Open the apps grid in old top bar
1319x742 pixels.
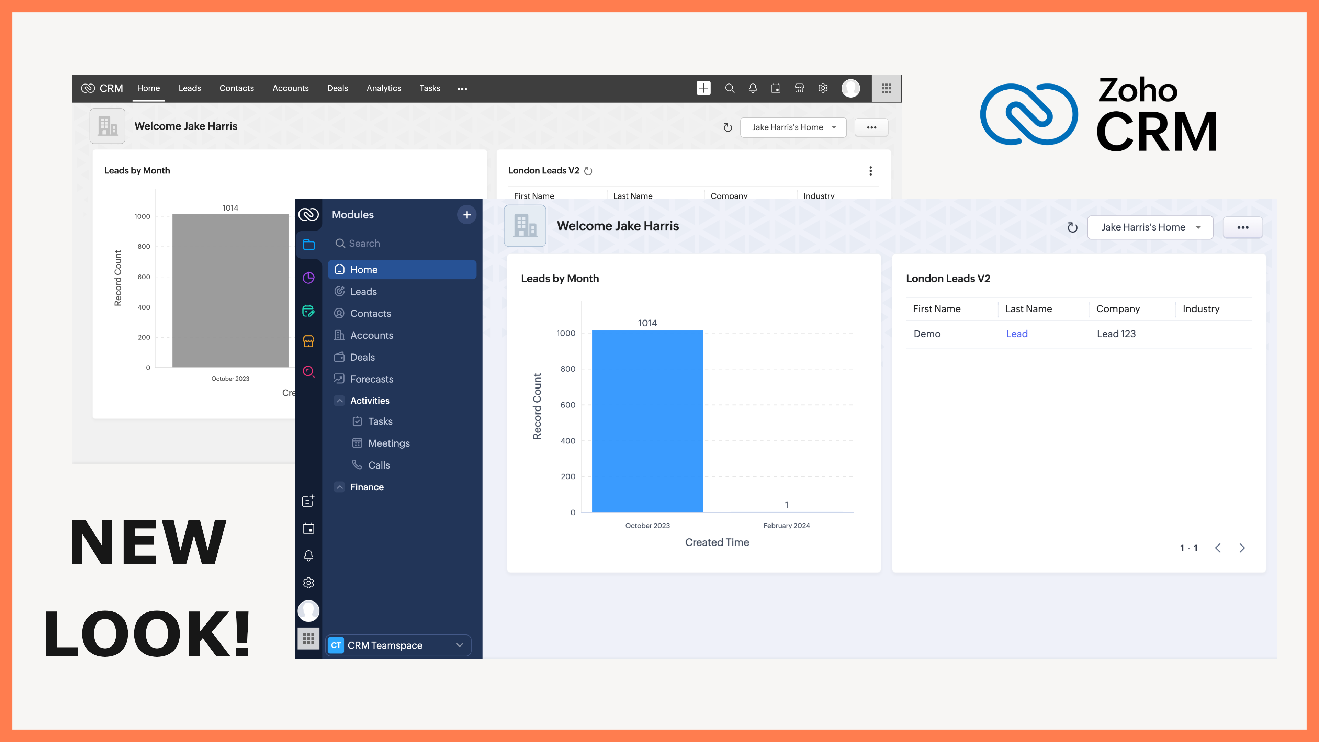886,88
